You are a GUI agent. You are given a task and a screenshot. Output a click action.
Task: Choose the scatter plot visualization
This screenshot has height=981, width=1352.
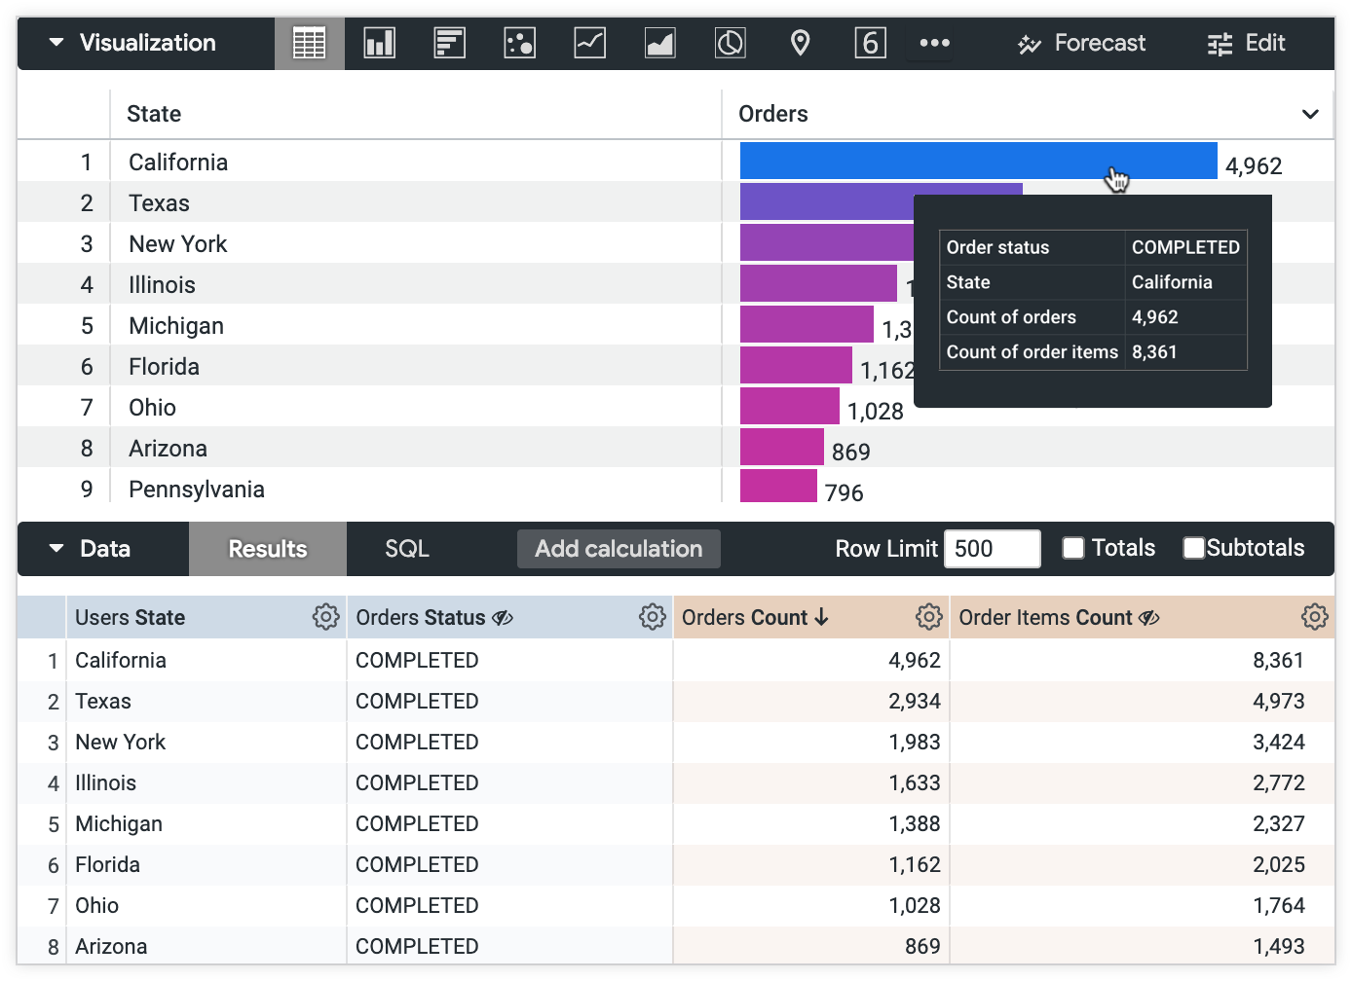click(x=519, y=42)
